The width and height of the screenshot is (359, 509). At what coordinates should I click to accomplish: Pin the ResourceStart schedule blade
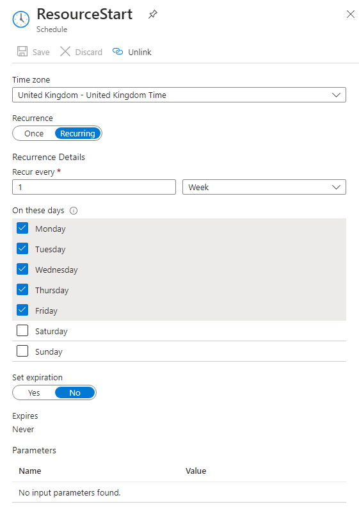point(152,14)
